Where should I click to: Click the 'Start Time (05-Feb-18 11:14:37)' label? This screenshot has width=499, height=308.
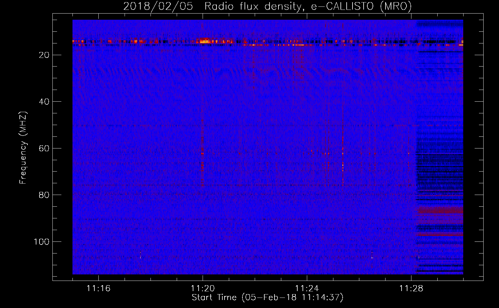tap(267, 298)
